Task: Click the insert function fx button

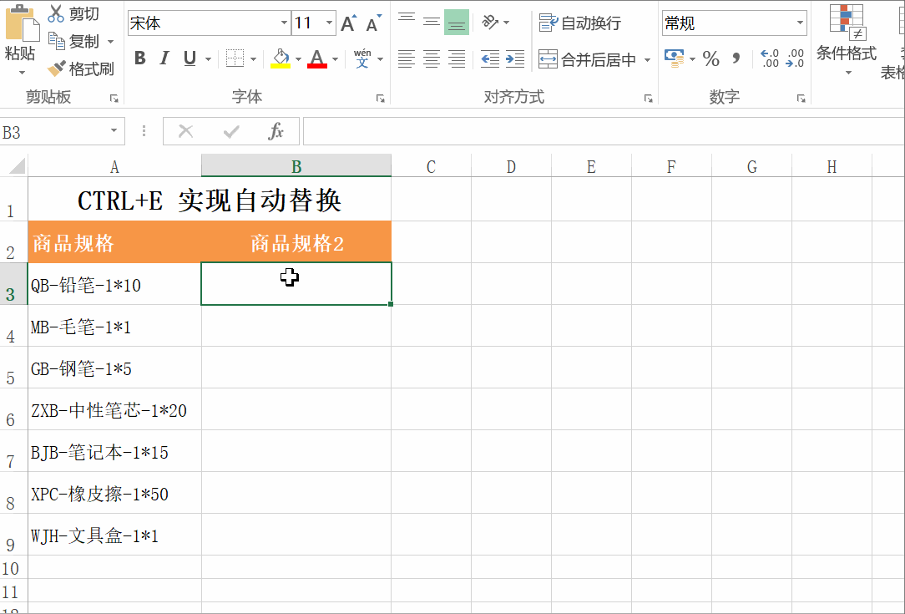Action: click(x=276, y=131)
